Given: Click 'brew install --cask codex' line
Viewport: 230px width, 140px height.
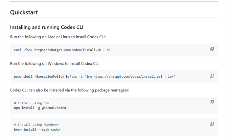Looking at the screenshot, I should [x=37, y=130].
